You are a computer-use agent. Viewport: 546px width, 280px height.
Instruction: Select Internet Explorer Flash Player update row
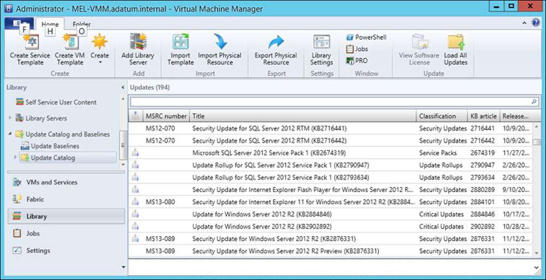(330, 190)
